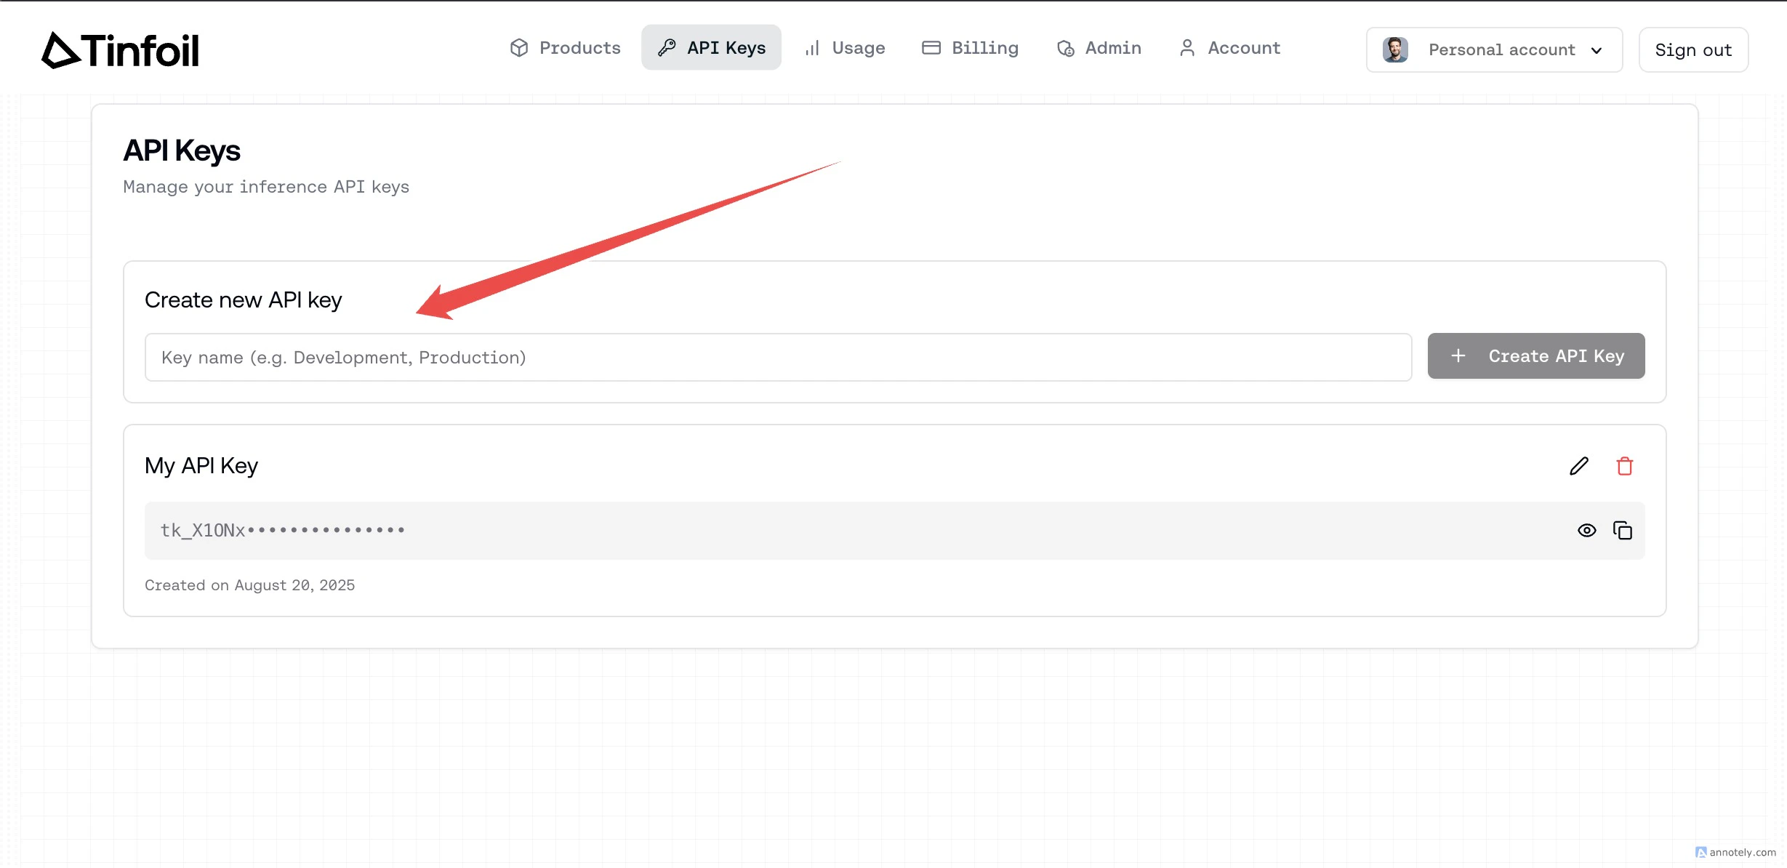Screen dimensions: 1787x868
Task: Reveal the hidden API key with the eye toggle
Action: (1587, 530)
